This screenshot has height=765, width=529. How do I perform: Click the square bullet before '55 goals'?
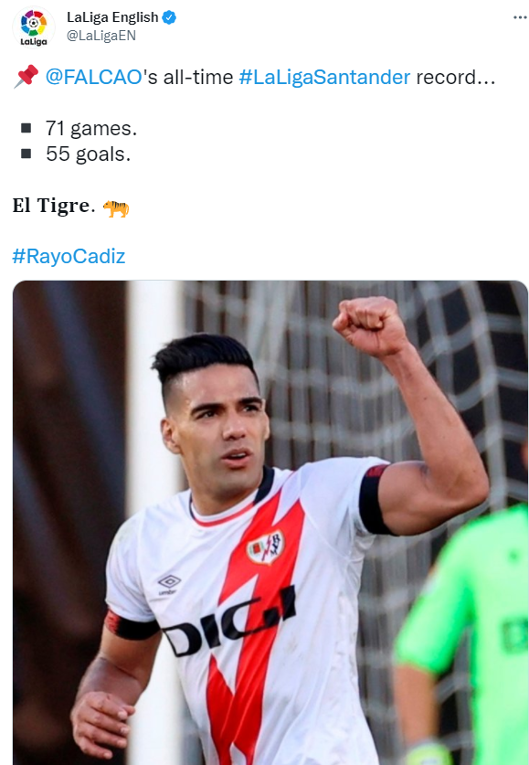[26, 154]
